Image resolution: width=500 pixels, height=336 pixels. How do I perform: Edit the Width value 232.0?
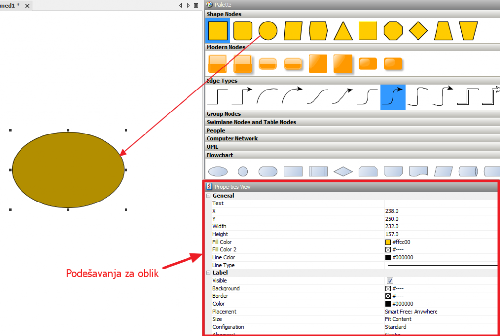(x=441, y=227)
